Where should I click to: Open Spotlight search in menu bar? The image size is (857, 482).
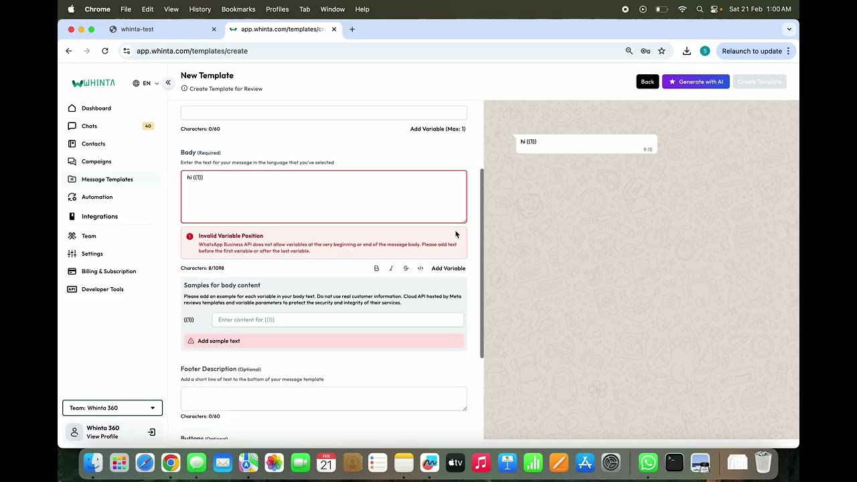[x=700, y=9]
